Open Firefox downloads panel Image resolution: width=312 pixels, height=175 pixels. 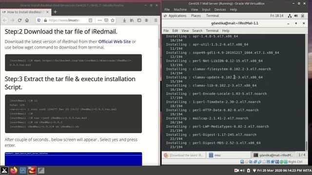(x=124, y=20)
